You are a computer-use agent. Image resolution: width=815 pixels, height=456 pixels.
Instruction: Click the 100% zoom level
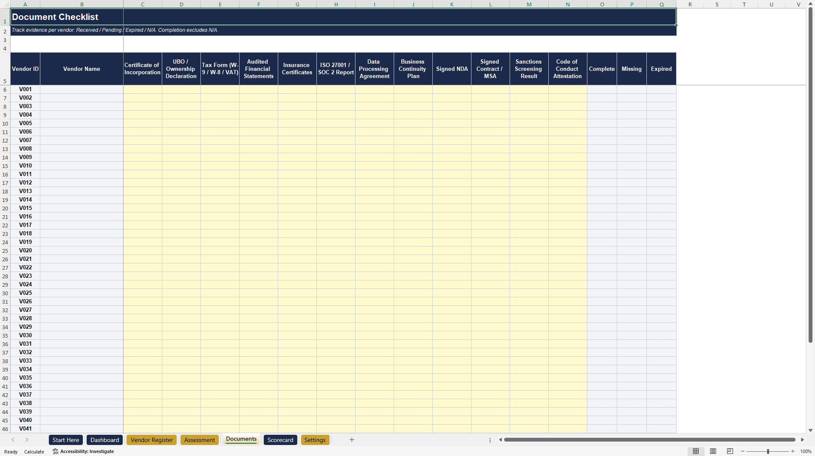point(806,451)
